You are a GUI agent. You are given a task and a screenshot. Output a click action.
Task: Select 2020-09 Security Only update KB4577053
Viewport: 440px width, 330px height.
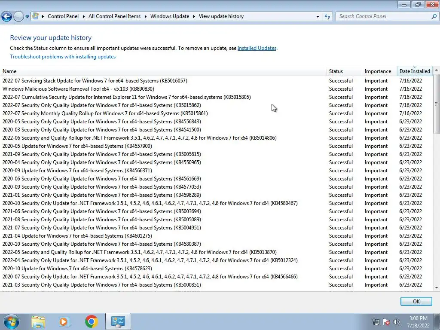click(216, 186)
